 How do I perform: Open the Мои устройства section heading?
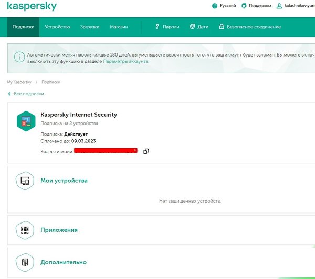64,181
